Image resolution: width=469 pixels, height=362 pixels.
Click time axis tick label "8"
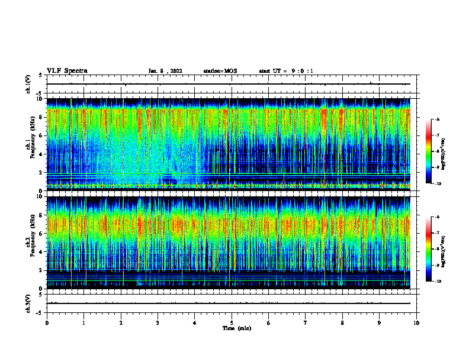(342, 323)
